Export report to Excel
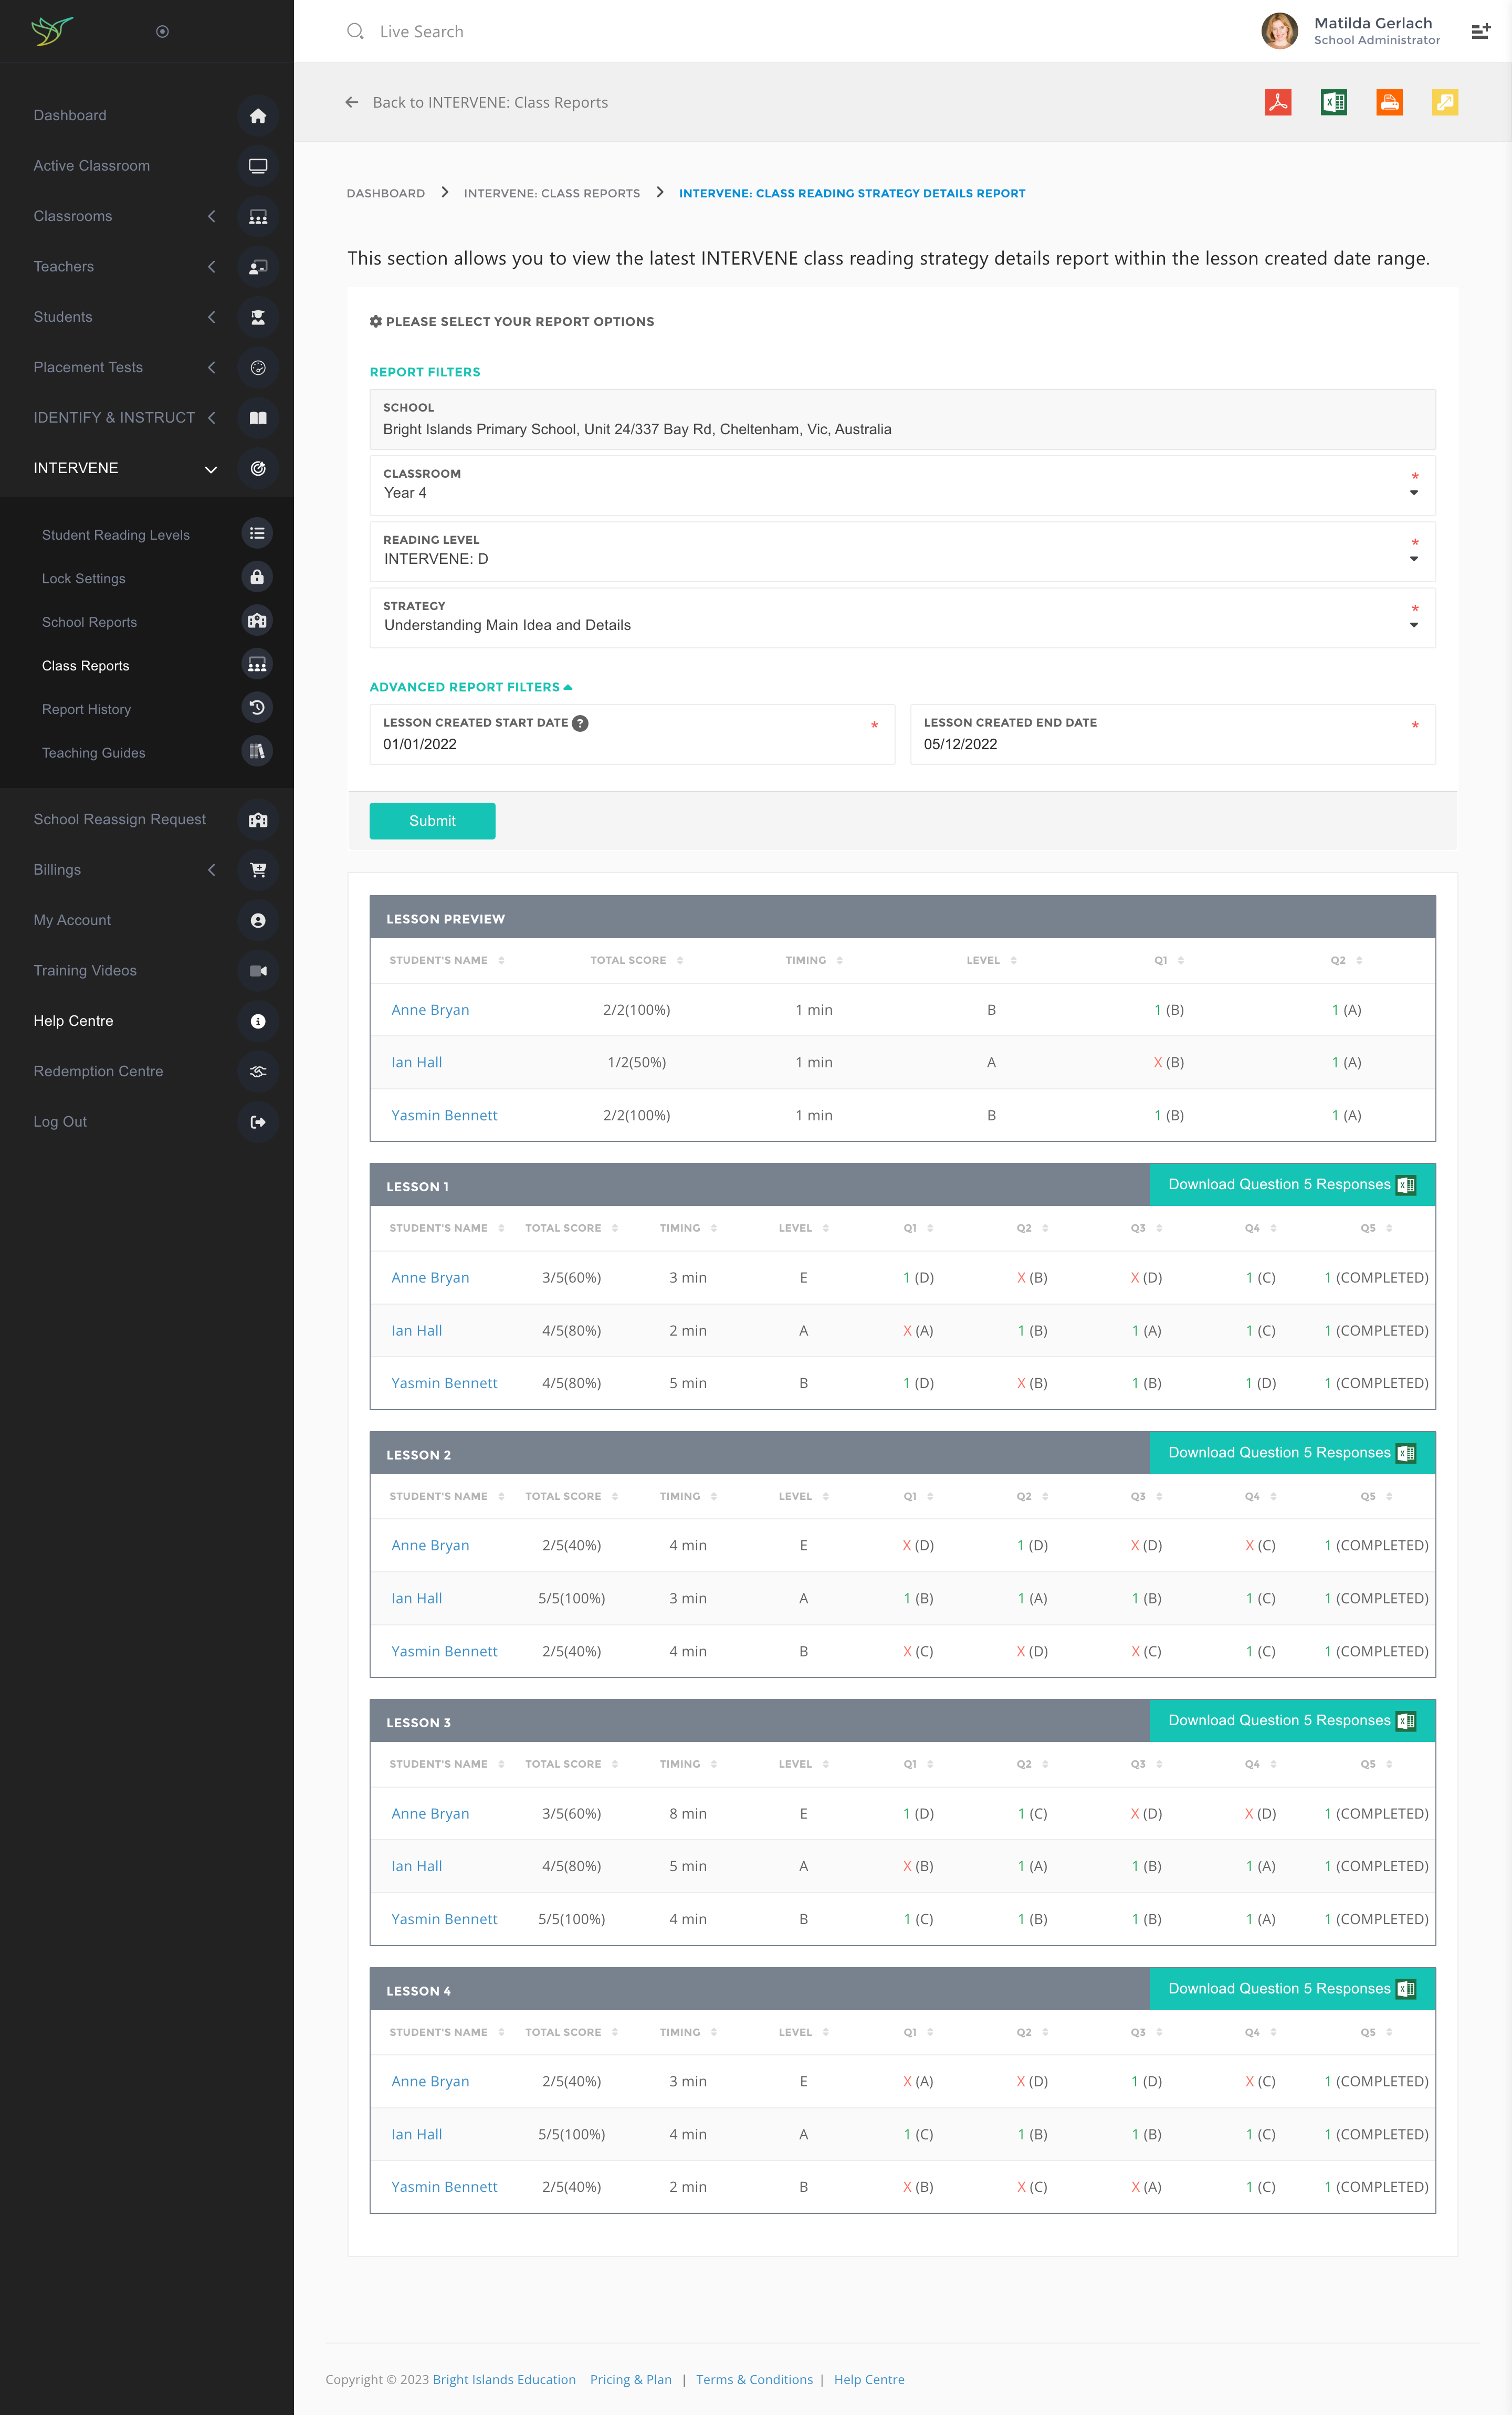 coord(1333,102)
